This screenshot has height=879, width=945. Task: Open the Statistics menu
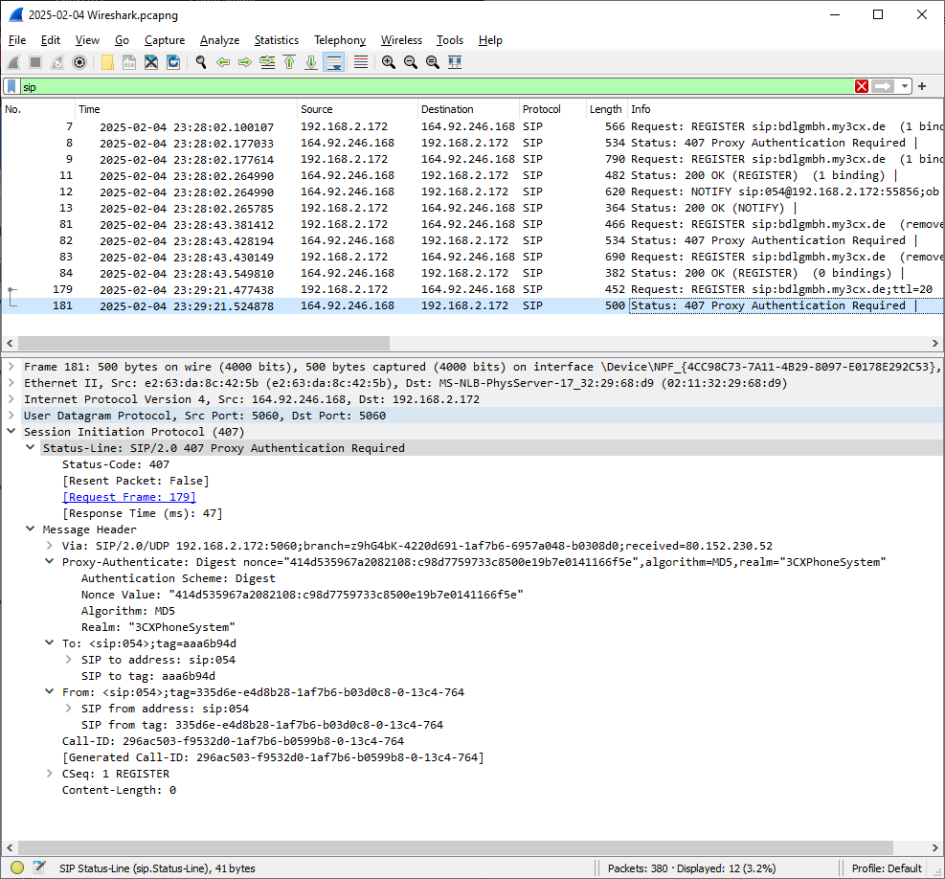(276, 40)
